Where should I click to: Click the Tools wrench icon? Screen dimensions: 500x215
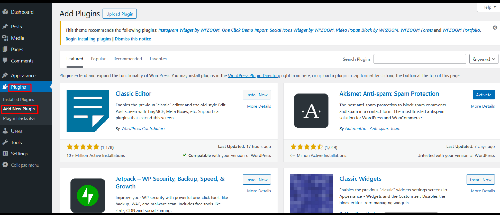point(5,142)
